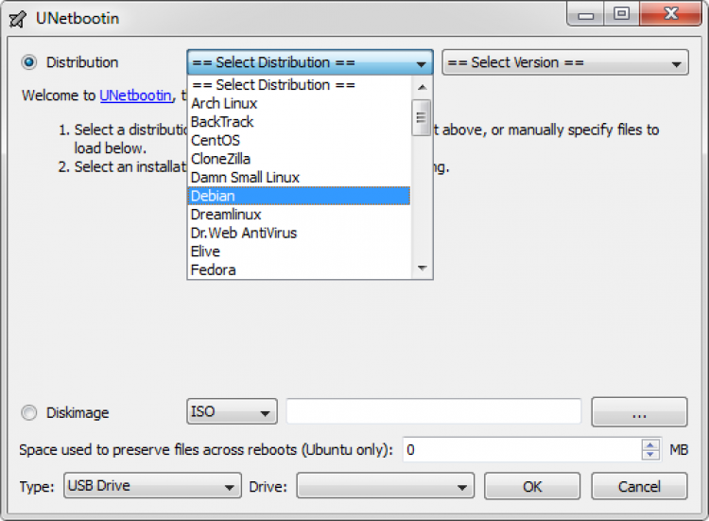
Task: Choose BackTrack from the list
Action: pos(299,122)
